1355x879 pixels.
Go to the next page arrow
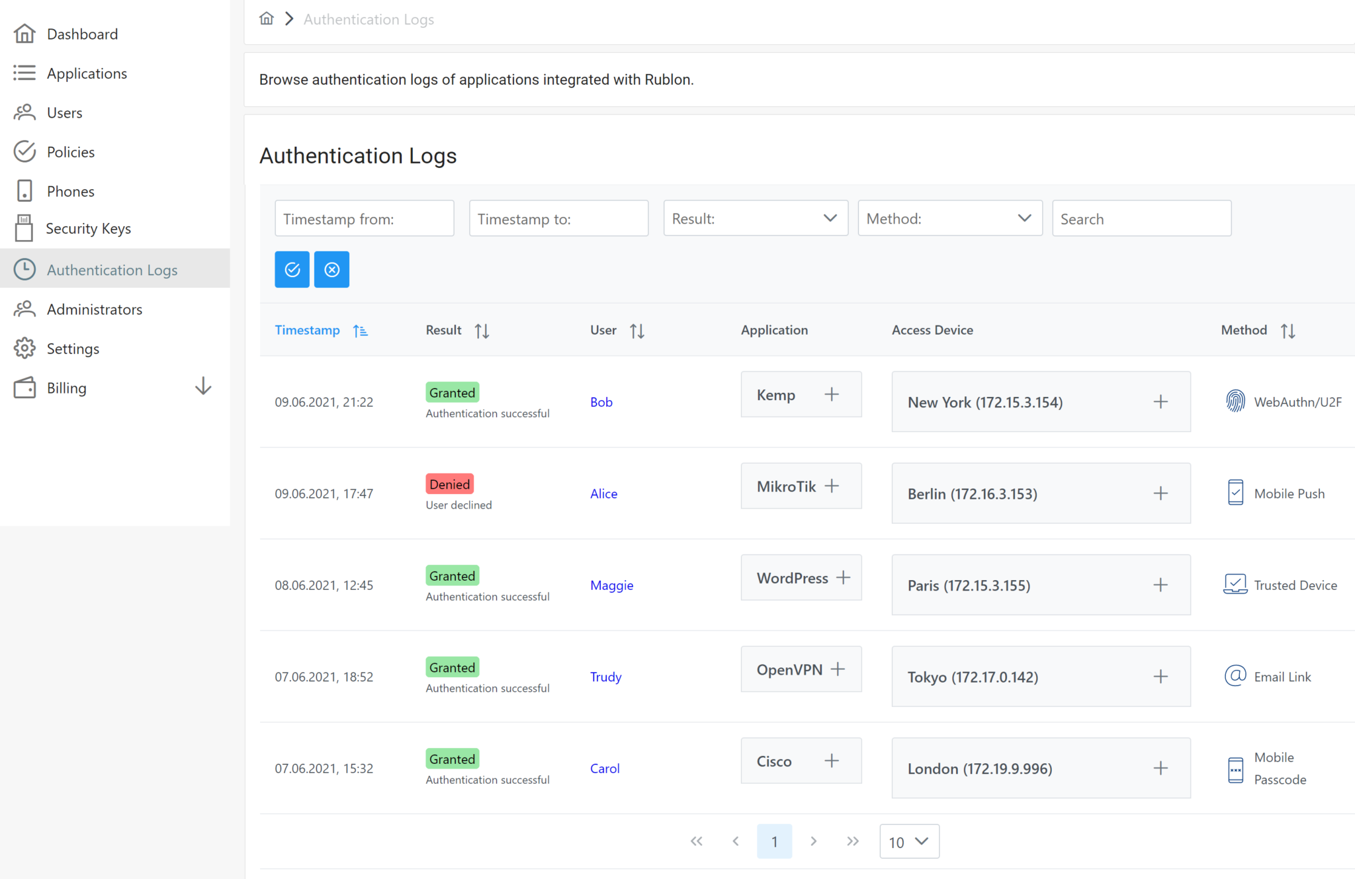814,841
